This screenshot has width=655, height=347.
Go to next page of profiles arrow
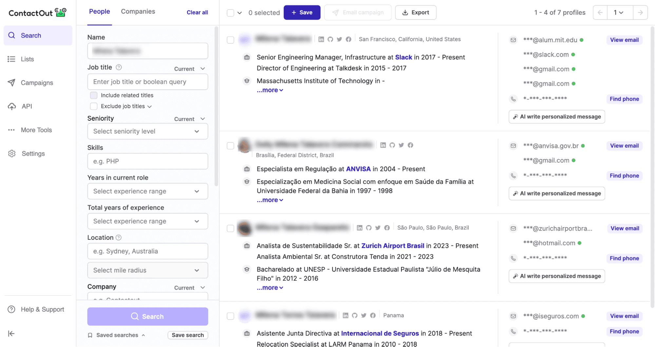pyautogui.click(x=640, y=12)
